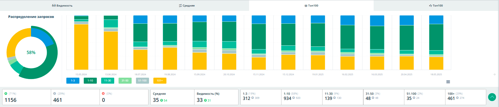Viewport: 499px width, 107px height.
Task: Click the green icon next to Средняя 54
Action: (162, 100)
